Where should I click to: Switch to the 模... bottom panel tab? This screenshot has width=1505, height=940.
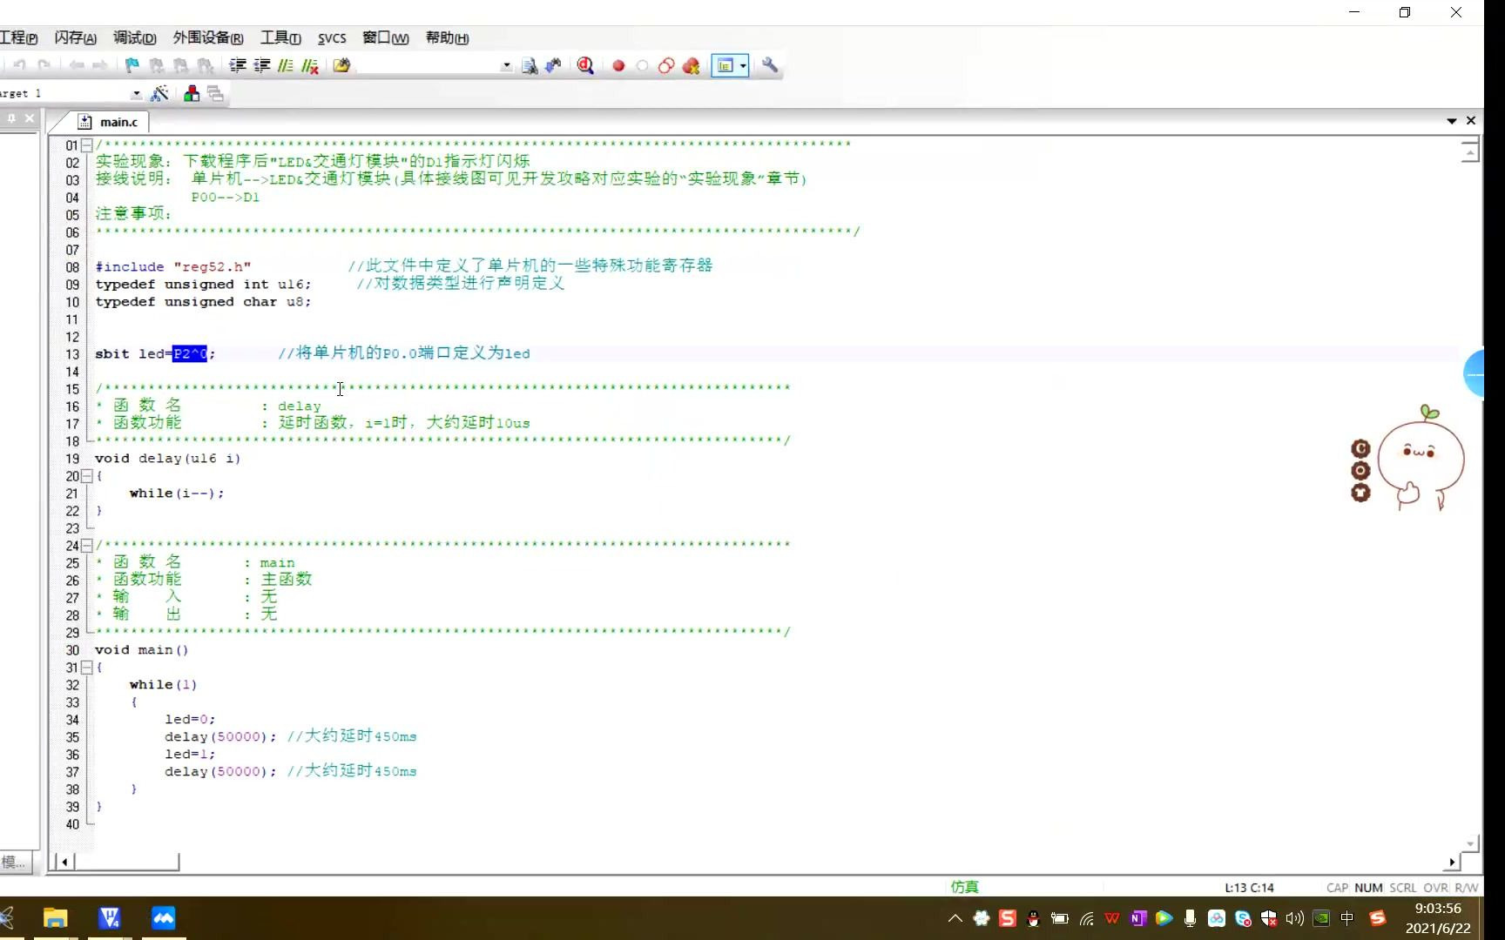[15, 863]
